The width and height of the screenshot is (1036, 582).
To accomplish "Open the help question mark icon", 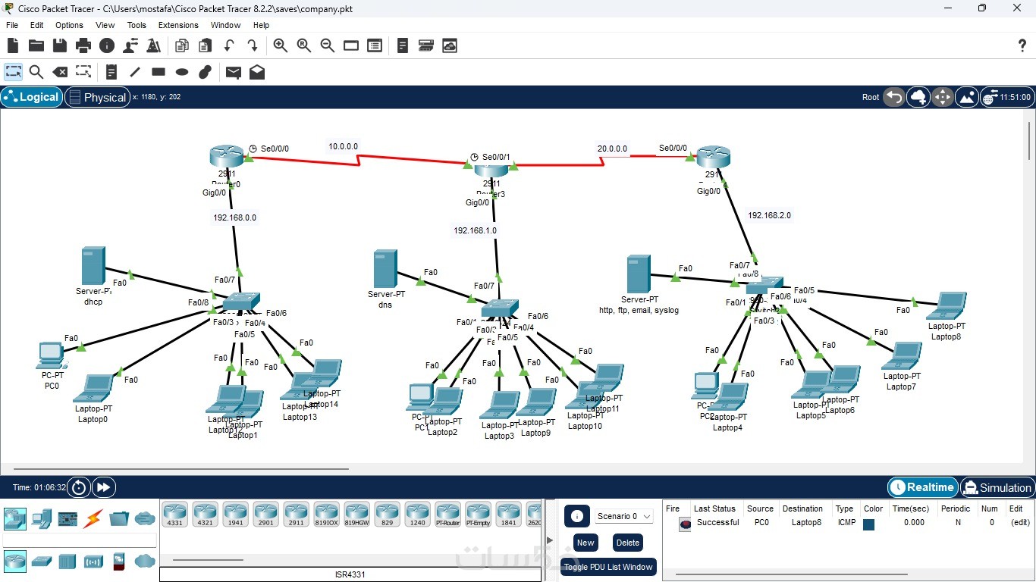I will click(1022, 46).
